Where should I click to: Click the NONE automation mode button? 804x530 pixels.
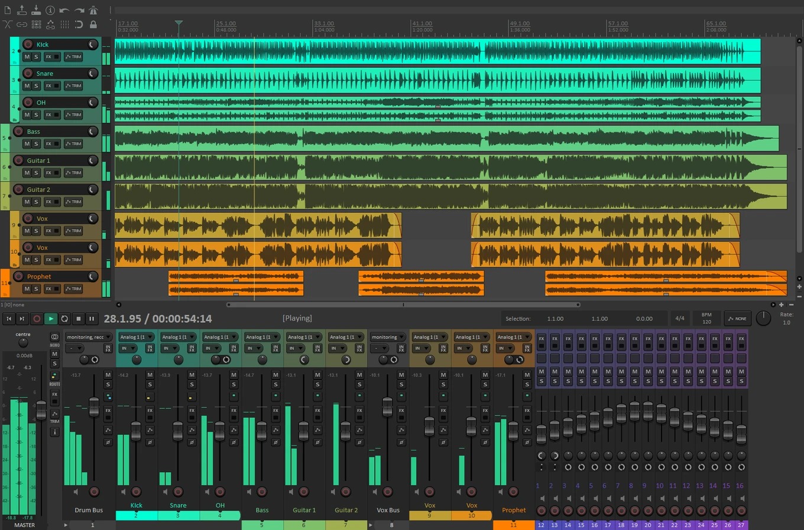coord(737,318)
